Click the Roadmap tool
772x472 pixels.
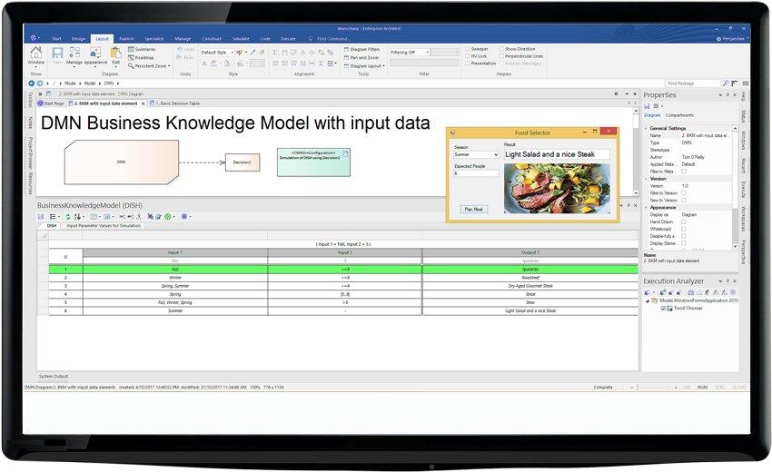pyautogui.click(x=144, y=58)
